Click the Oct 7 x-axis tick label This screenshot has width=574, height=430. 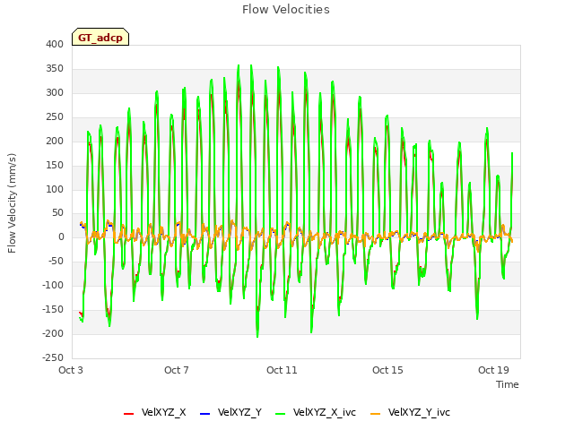point(177,370)
